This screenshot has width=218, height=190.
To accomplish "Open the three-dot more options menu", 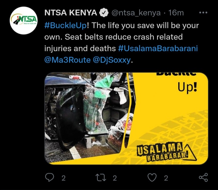I will coord(203,13).
